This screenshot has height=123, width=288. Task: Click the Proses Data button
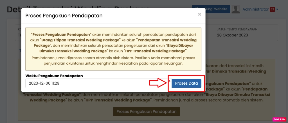click(186, 83)
